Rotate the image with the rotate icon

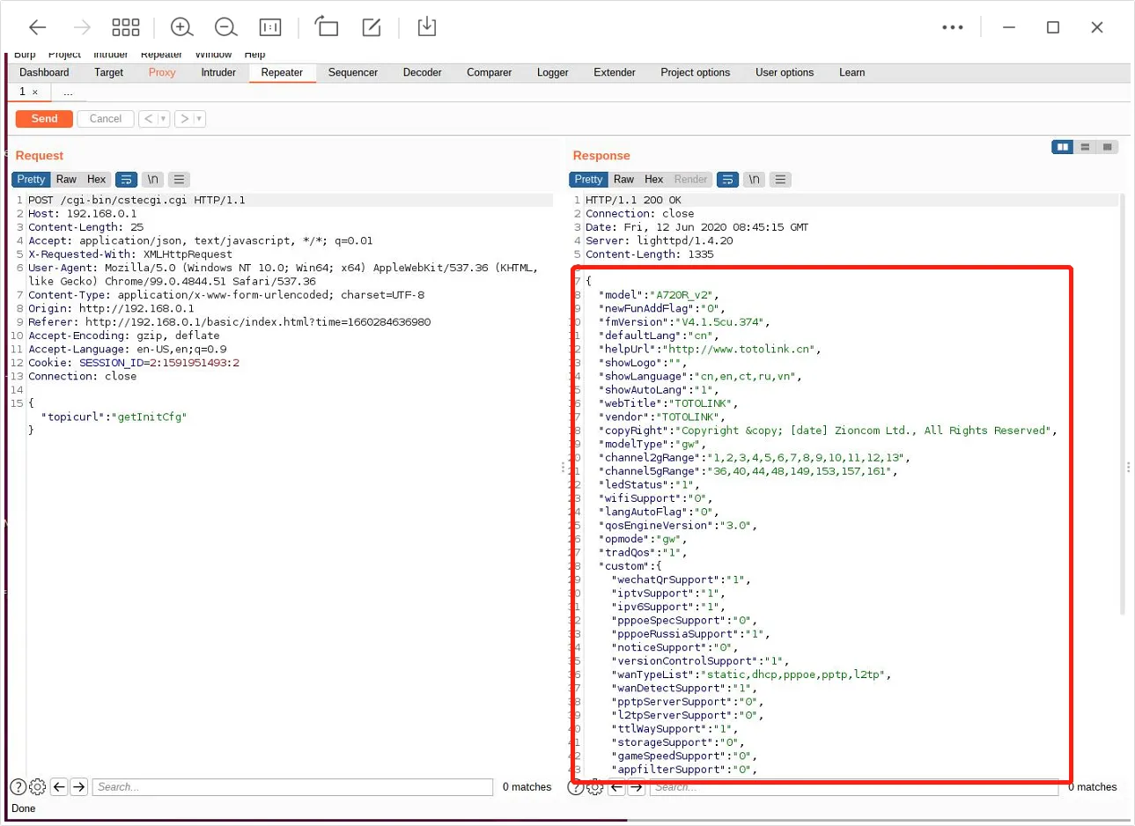click(326, 27)
